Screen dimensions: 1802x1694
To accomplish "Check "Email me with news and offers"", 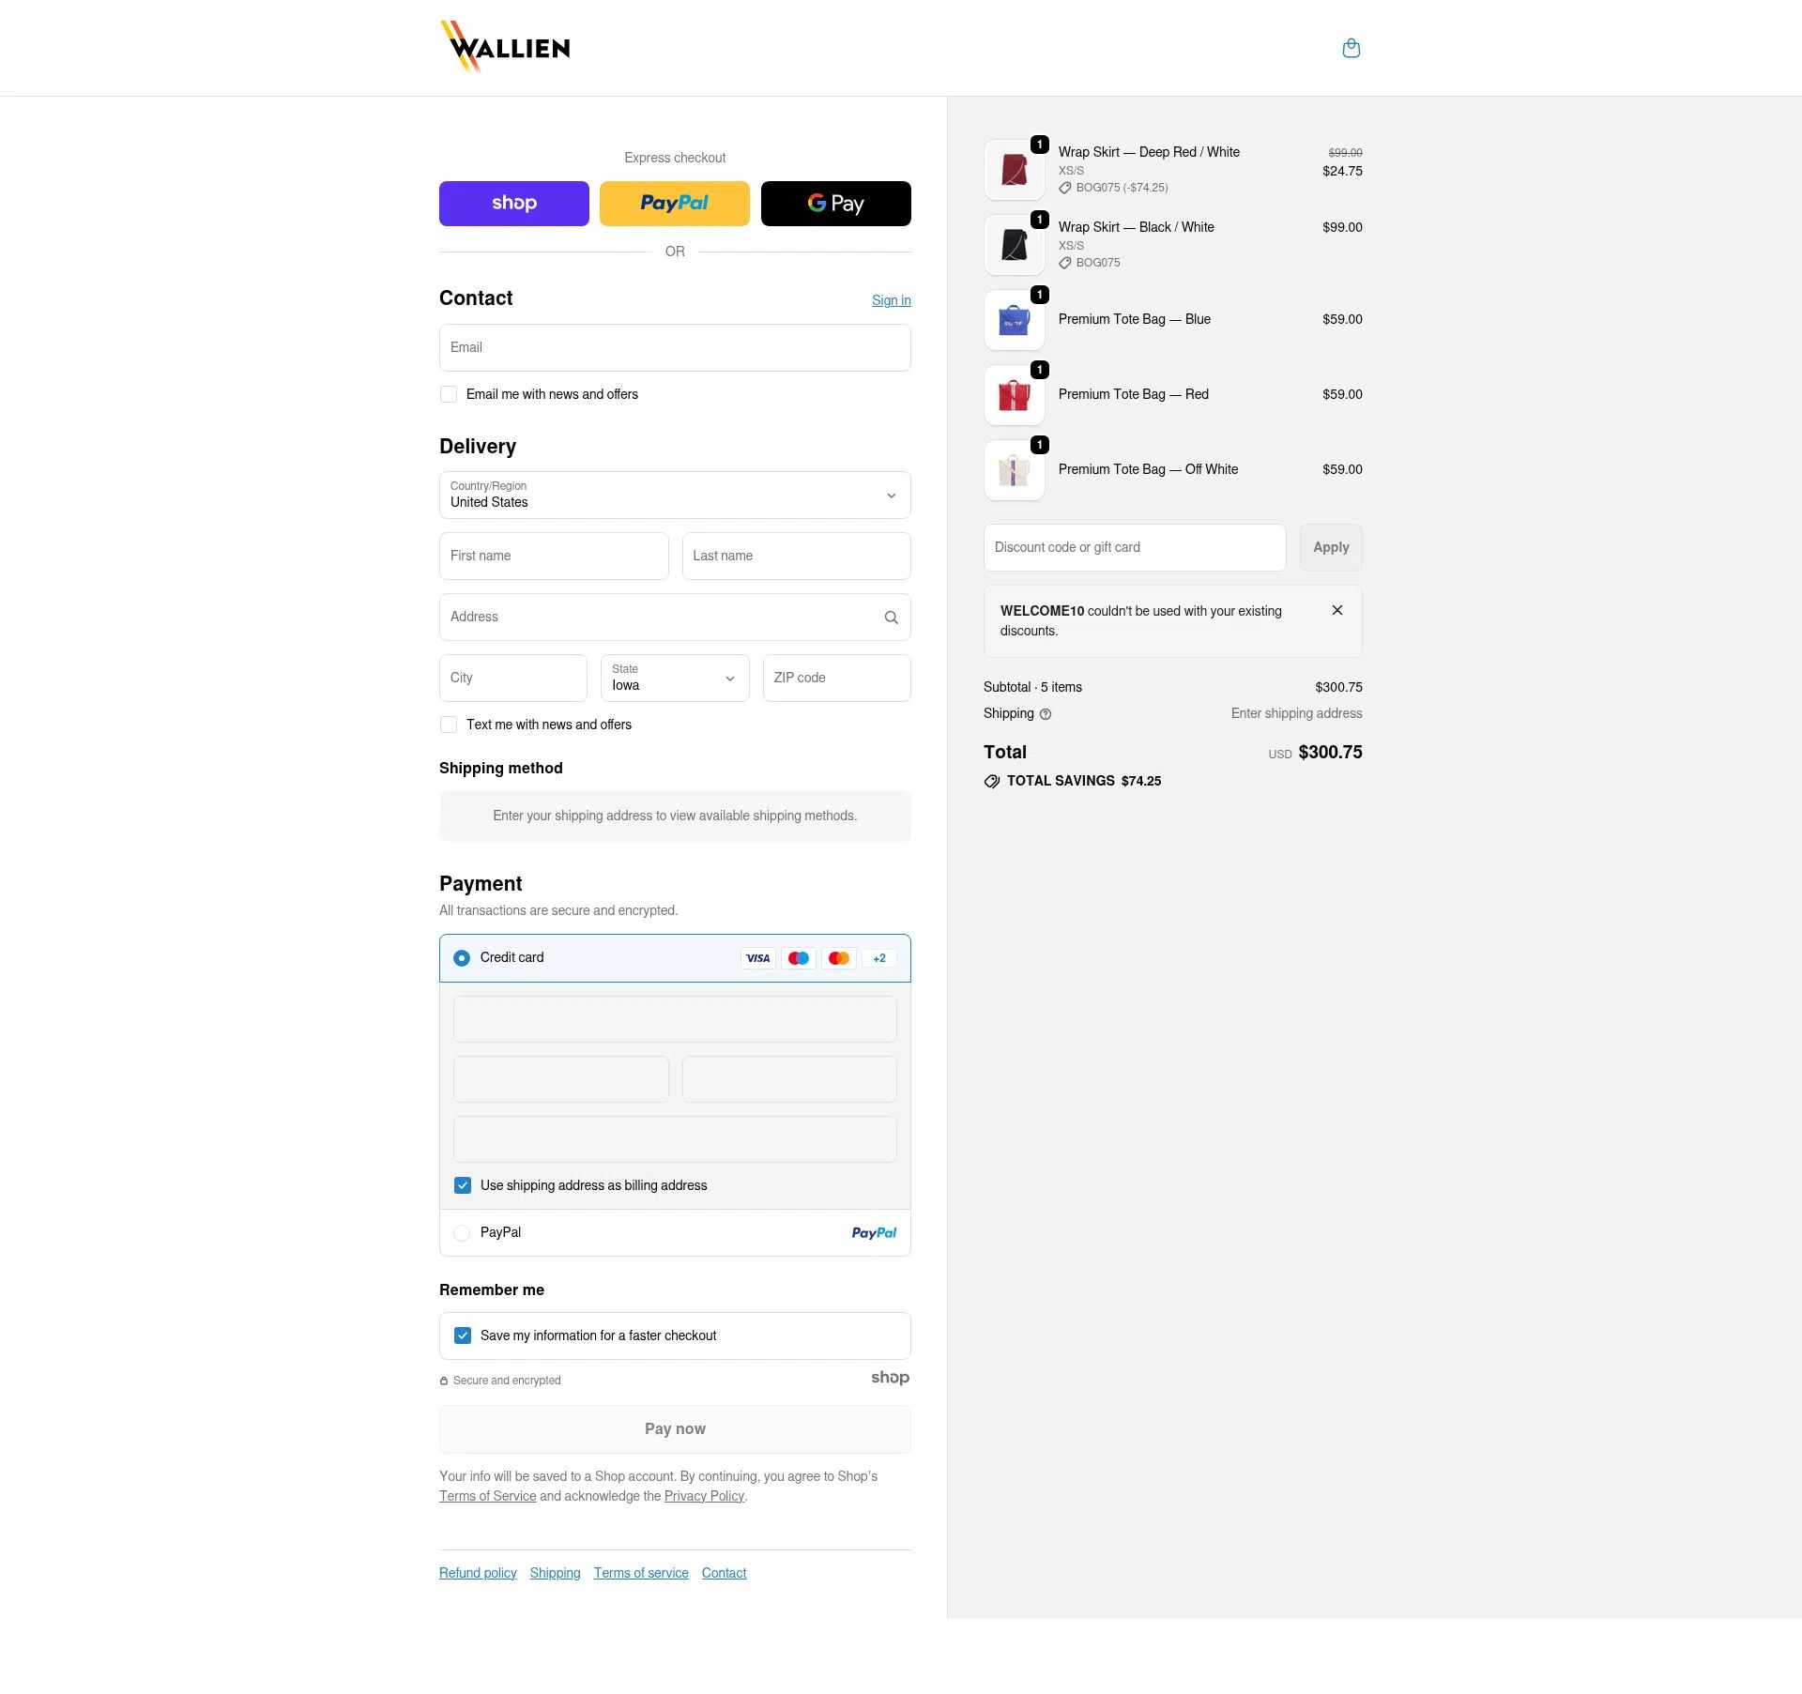I will [449, 394].
